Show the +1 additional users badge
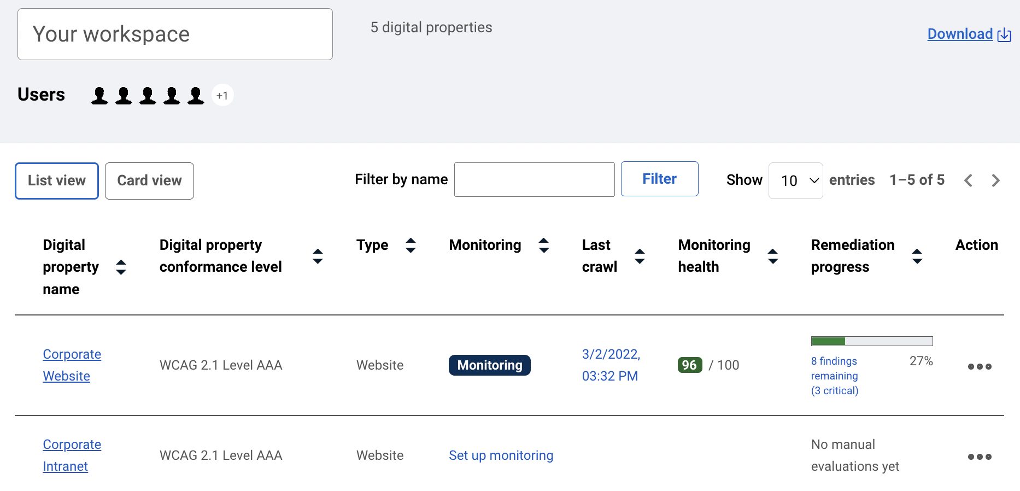This screenshot has width=1020, height=491. tap(222, 96)
